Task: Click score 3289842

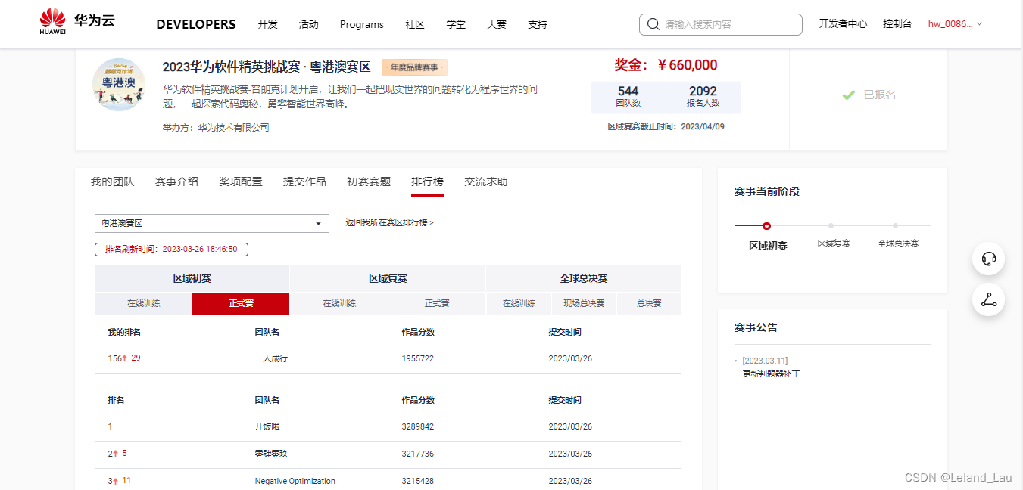Action: (x=418, y=426)
